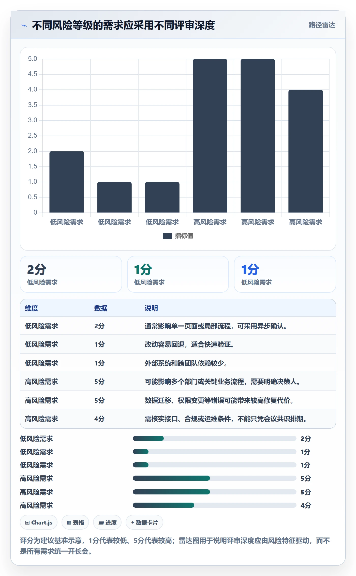Viewport: 356px width, 576px height.
Task: Click the progress bar labeled 2分
Action: tap(214, 438)
